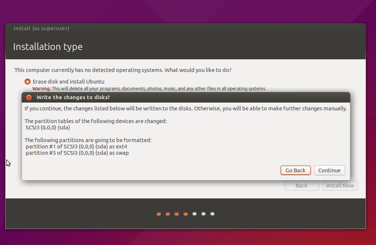Click the 'Installation type' heading
Screen dimensions: 376x245
tap(48, 47)
